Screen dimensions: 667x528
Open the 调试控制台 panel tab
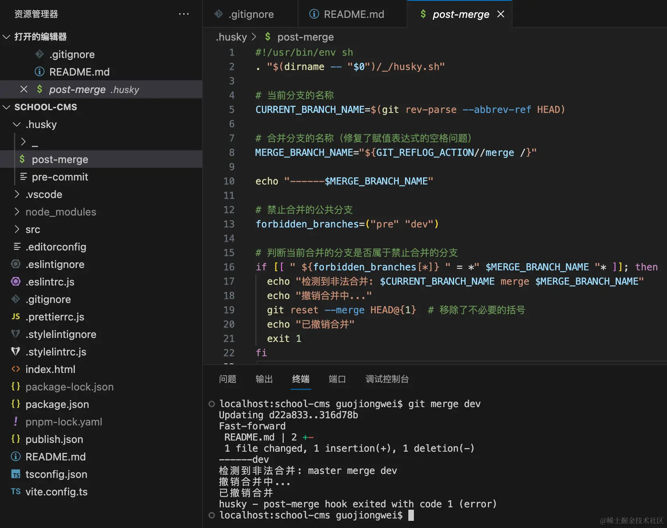387,379
